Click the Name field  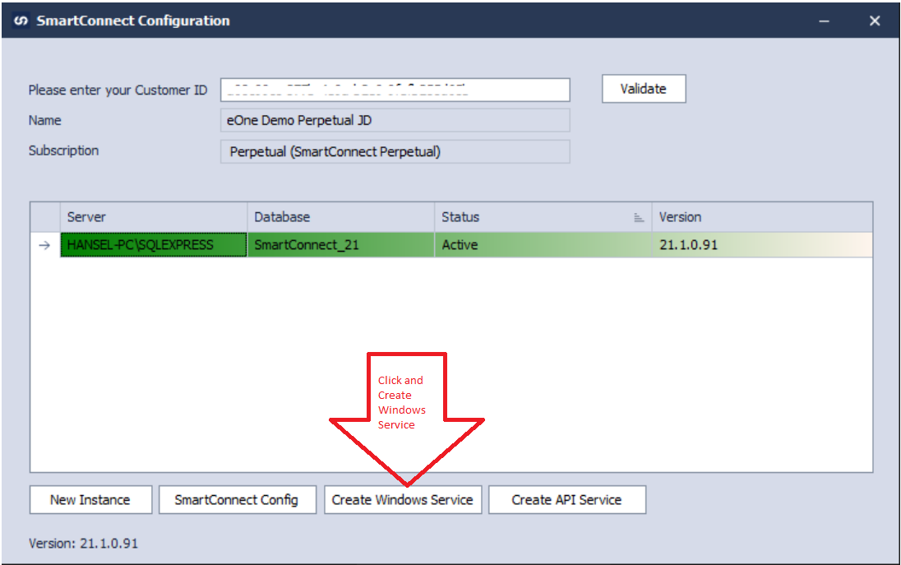point(395,121)
